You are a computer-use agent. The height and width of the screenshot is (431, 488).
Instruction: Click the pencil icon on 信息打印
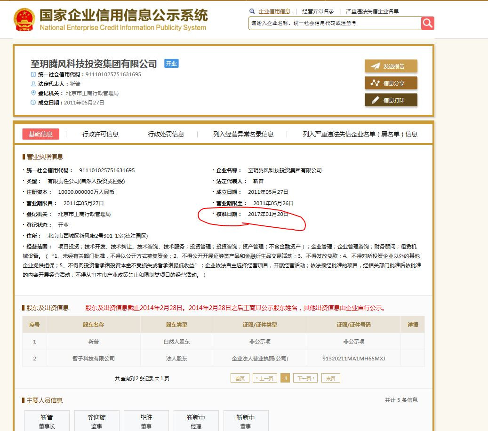376,100
